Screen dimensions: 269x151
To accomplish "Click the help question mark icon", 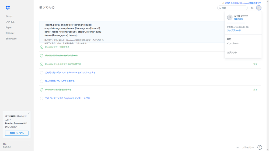I will [260, 147].
